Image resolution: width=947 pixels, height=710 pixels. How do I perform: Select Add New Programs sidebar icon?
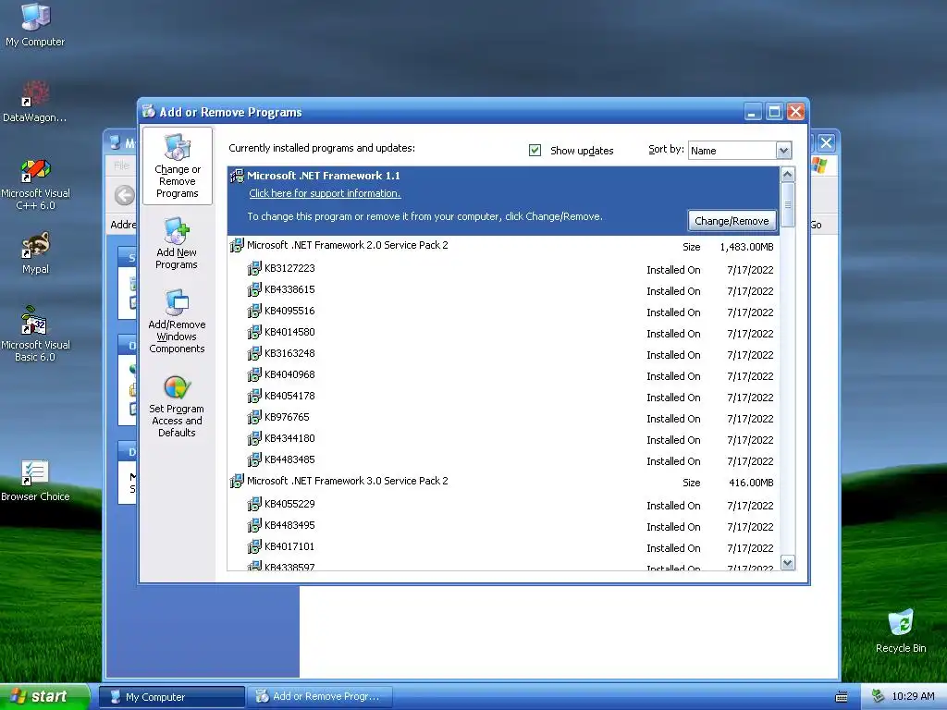pyautogui.click(x=177, y=243)
